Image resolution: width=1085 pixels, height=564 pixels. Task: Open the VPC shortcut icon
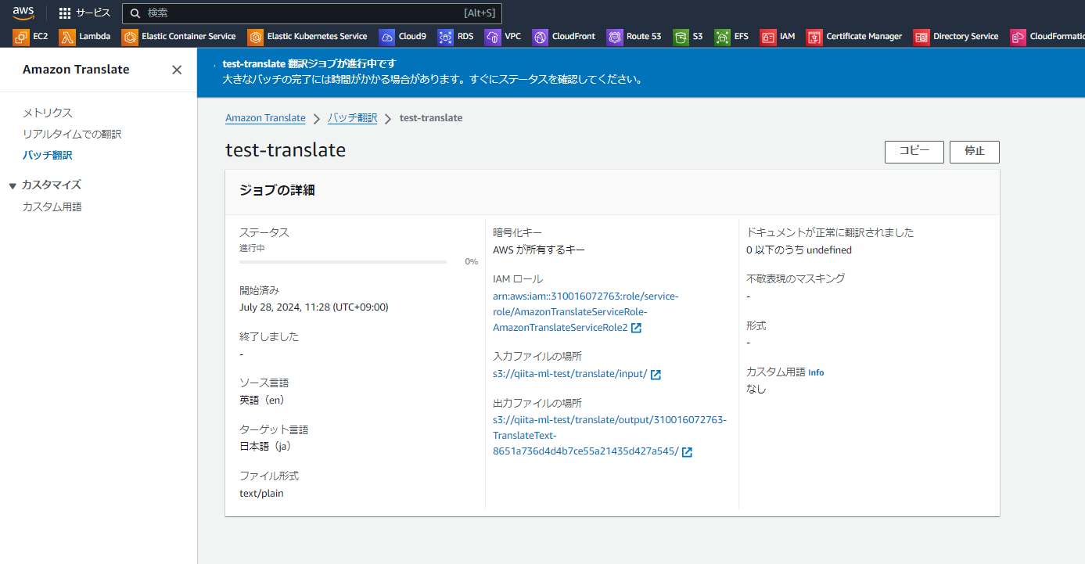pos(493,37)
